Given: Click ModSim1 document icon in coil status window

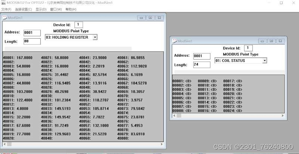Looking at the screenshot, I should click(175, 41).
